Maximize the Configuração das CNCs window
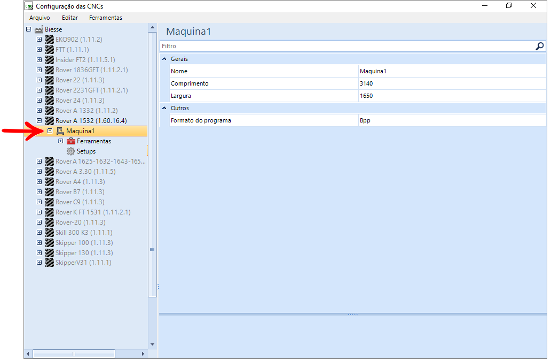Image resolution: width=551 pixels, height=361 pixels. (x=508, y=6)
